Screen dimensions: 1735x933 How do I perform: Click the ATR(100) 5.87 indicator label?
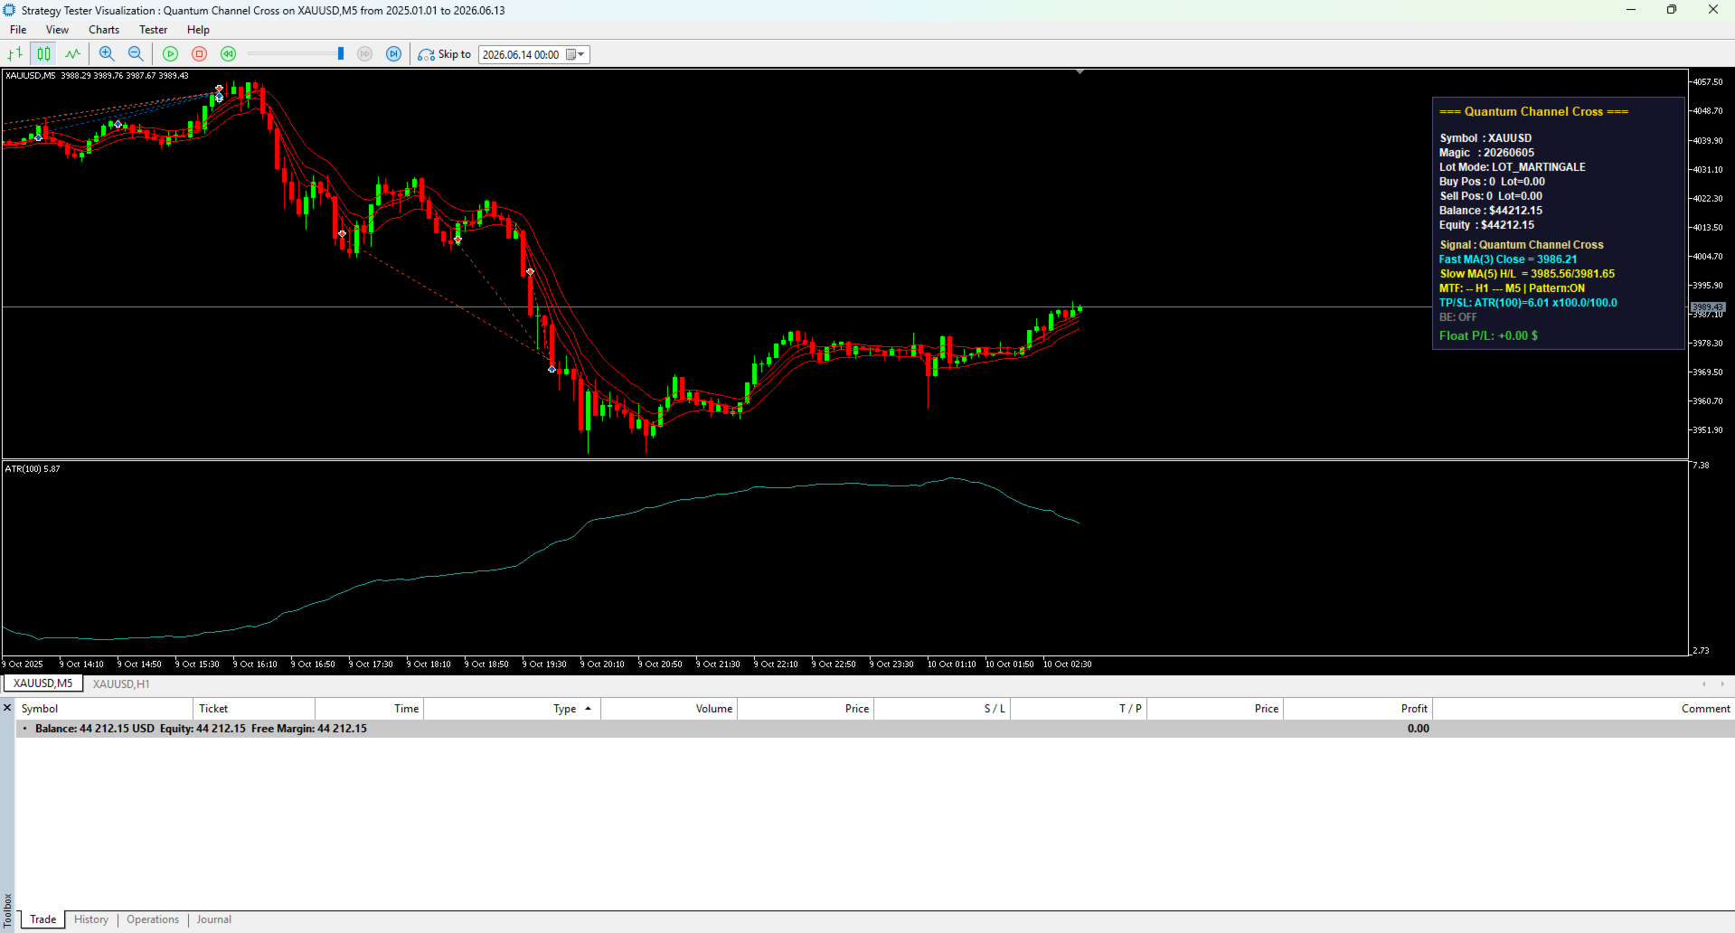[33, 468]
